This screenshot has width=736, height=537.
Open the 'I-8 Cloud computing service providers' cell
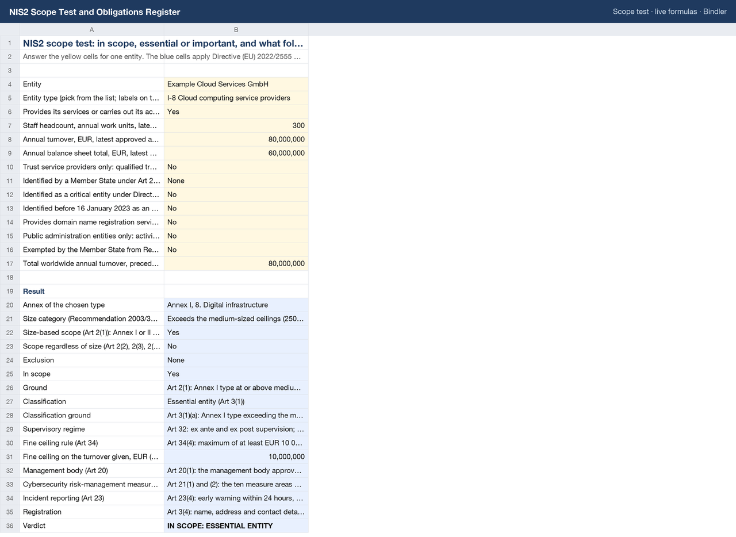pyautogui.click(x=236, y=98)
